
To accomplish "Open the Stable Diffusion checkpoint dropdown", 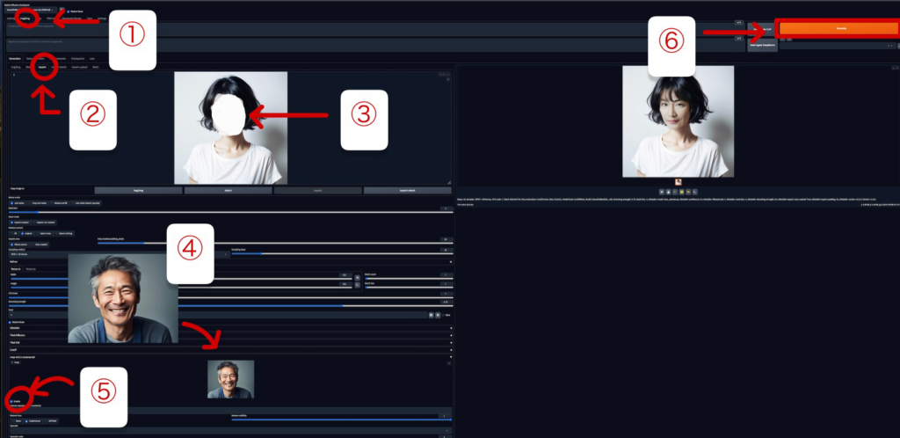I will 28,10.
